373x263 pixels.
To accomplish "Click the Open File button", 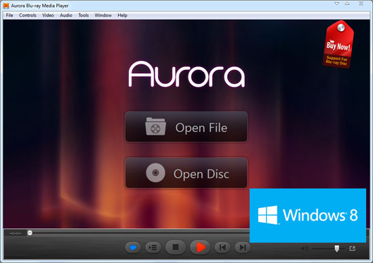I will pyautogui.click(x=186, y=127).
